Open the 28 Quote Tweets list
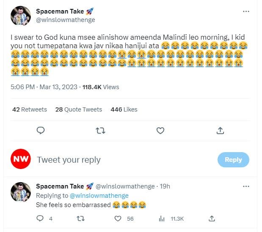The height and width of the screenshot is (232, 262). [79, 109]
